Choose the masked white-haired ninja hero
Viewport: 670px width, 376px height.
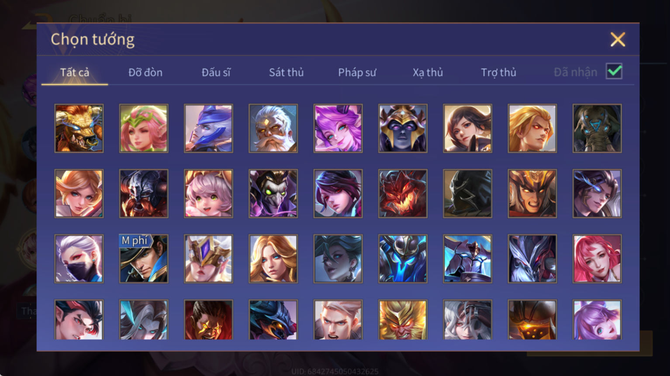(79, 259)
